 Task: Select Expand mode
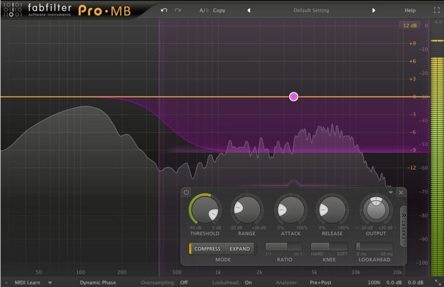click(x=240, y=249)
